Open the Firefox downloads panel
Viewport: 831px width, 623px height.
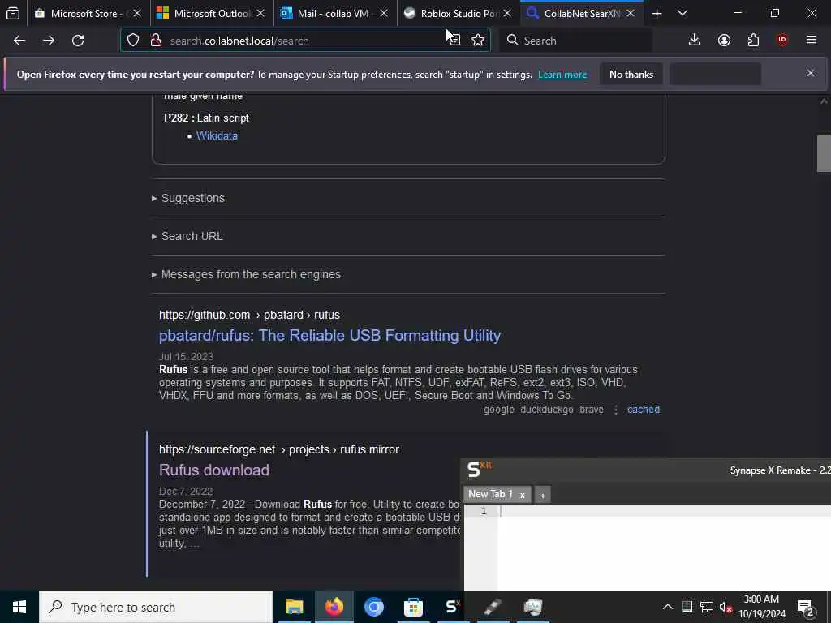tap(695, 41)
